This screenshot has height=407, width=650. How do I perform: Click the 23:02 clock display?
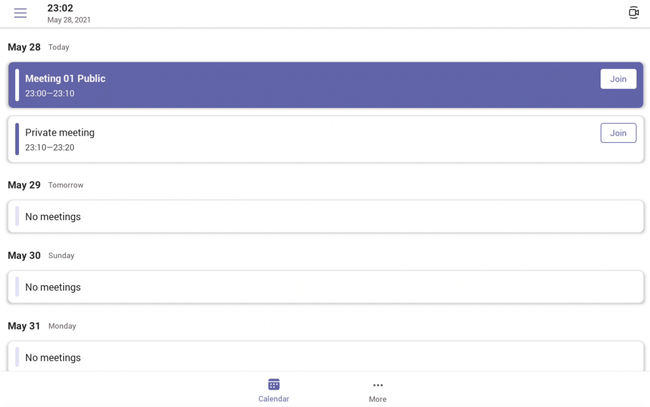(60, 8)
